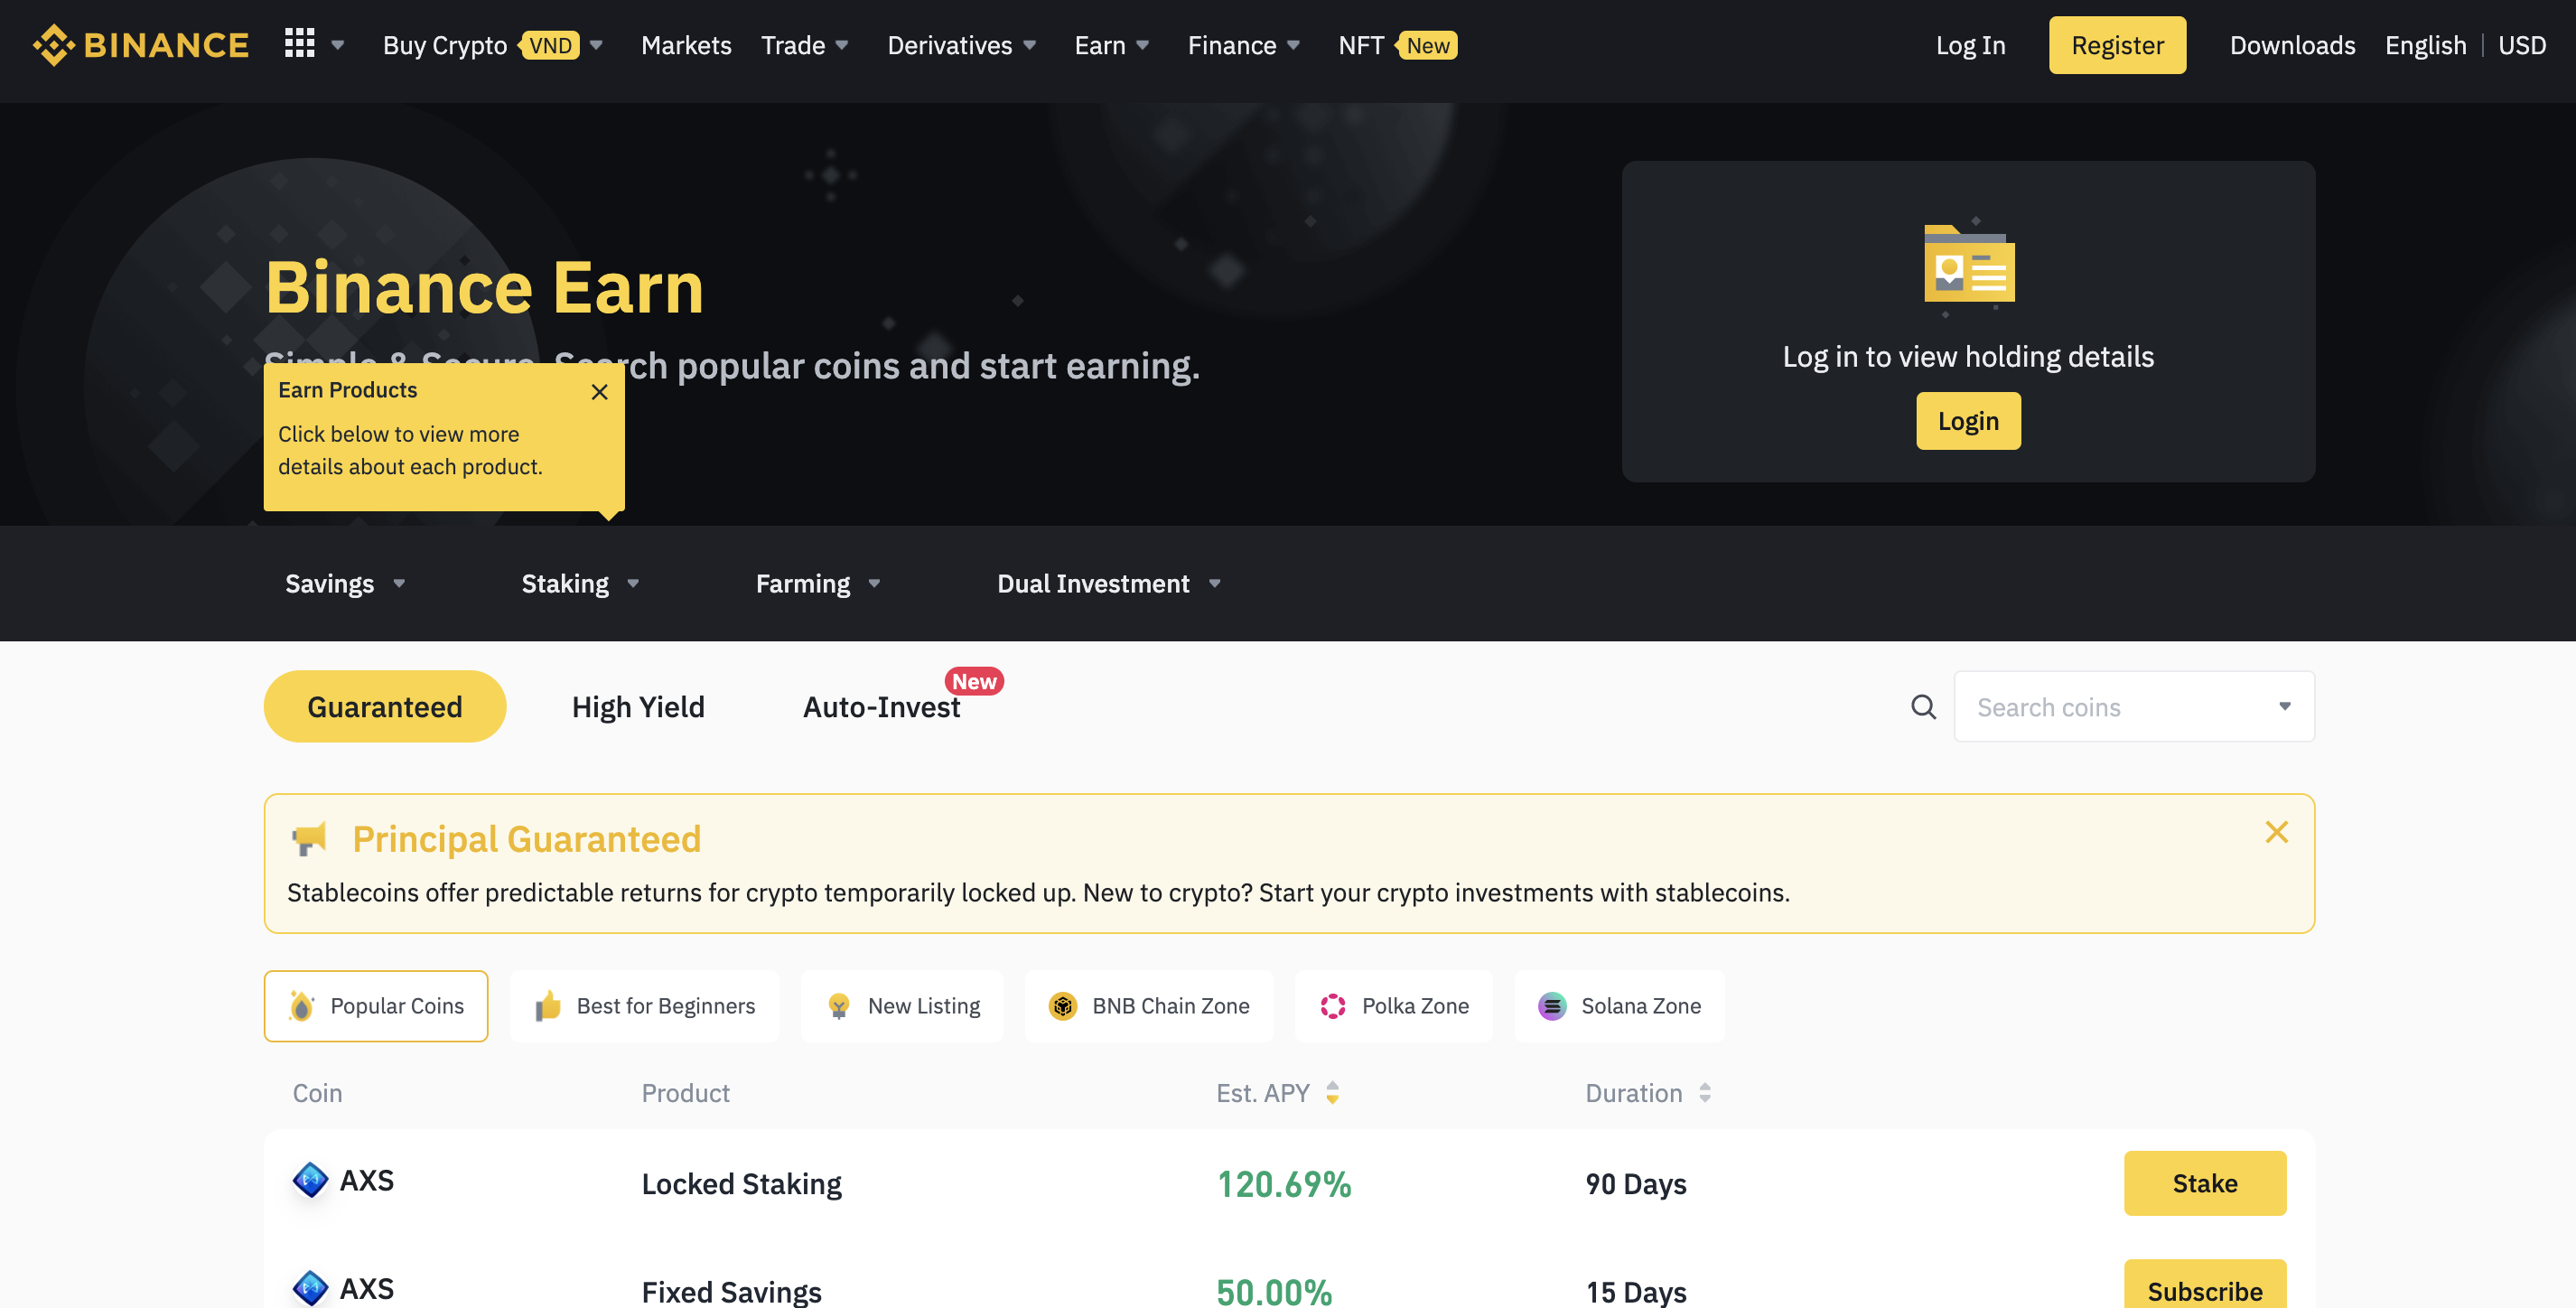Select the Solana Zone filter
2576x1308 pixels.
tap(1619, 1006)
